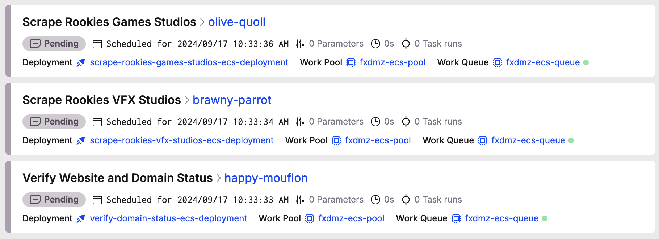This screenshot has width=659, height=239.
Task: Click the clock duration icon for happy-mouflon
Action: pos(375,200)
